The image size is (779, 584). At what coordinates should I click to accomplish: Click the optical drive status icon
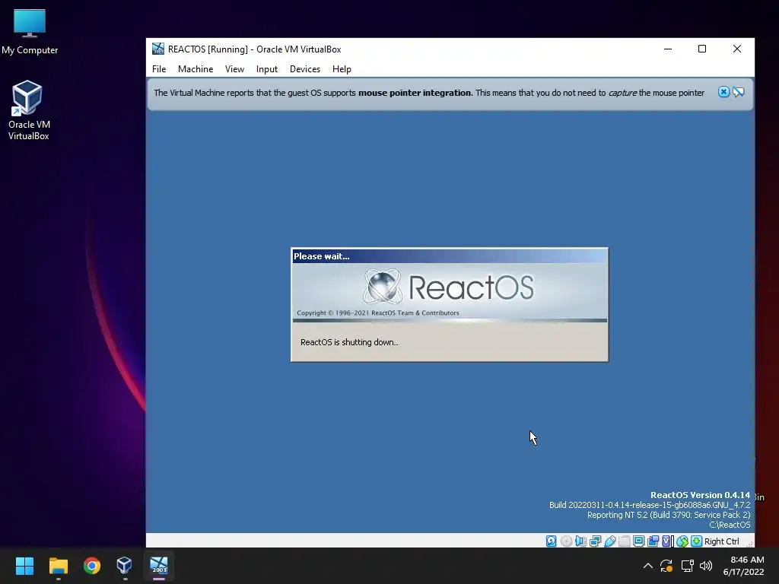click(x=566, y=541)
